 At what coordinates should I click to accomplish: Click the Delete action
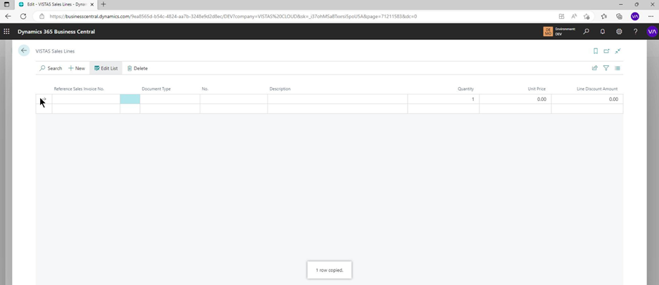(x=137, y=68)
